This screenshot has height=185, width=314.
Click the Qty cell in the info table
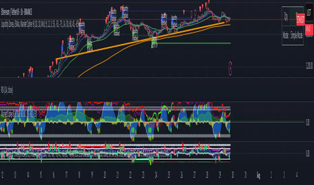[x=286, y=16]
